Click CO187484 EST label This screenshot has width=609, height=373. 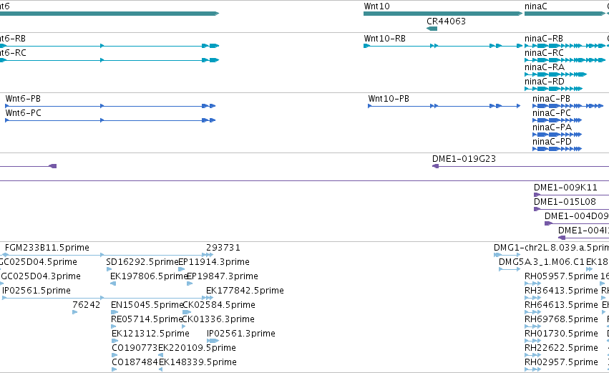click(135, 363)
